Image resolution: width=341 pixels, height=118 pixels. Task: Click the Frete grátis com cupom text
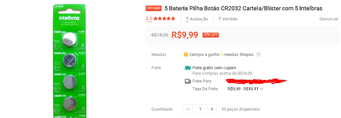[x=214, y=68]
